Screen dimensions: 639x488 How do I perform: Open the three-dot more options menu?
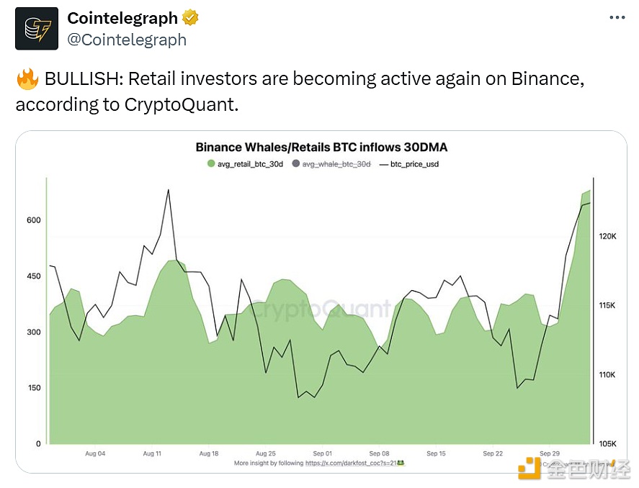pos(617,17)
